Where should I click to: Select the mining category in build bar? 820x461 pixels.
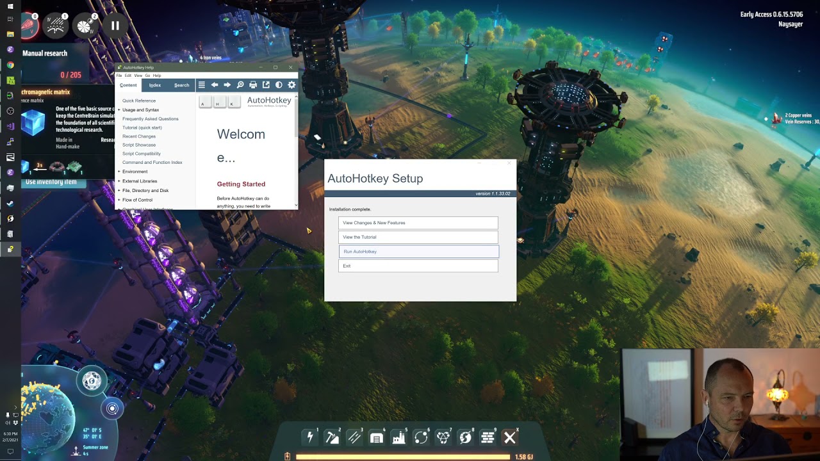tap(332, 437)
